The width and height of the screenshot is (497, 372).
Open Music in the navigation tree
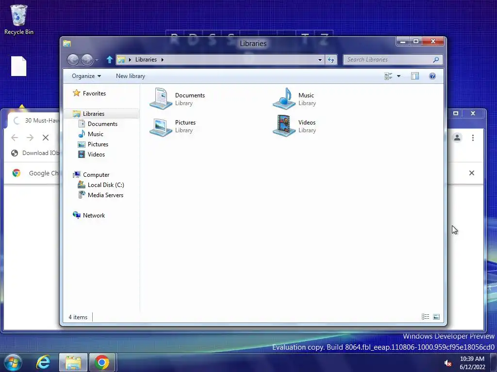click(96, 134)
